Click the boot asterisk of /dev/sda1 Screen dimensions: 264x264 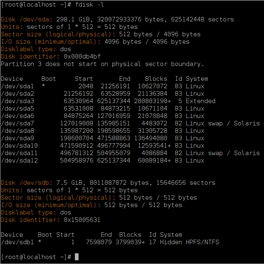[43, 86]
